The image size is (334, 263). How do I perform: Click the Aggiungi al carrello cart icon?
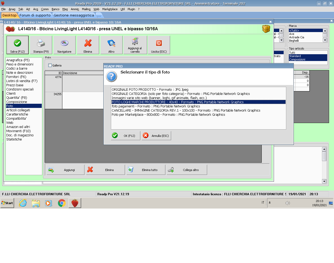[135, 41]
